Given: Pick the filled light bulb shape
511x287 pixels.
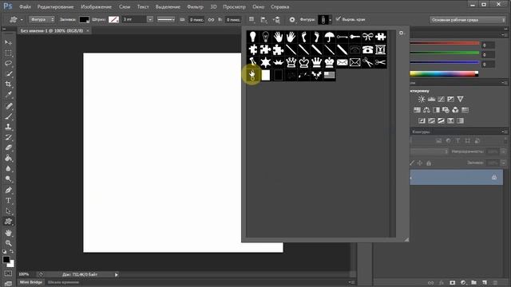Looking at the screenshot, I should click(x=253, y=37).
